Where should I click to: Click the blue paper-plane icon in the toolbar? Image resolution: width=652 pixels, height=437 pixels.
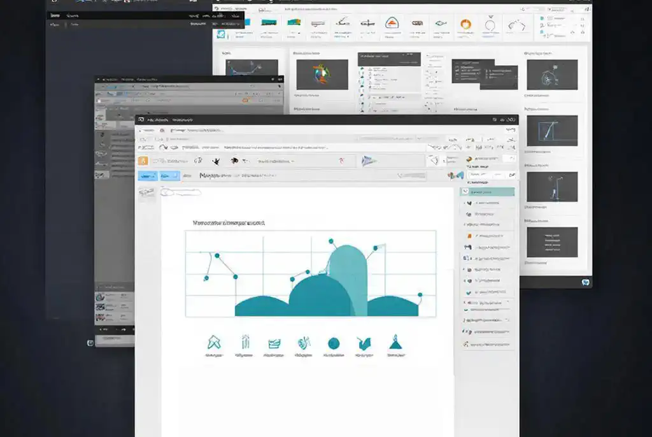(x=369, y=161)
